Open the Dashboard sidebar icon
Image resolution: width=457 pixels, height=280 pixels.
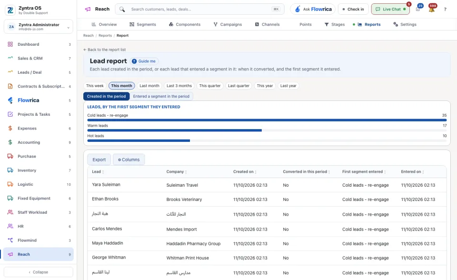pos(10,44)
